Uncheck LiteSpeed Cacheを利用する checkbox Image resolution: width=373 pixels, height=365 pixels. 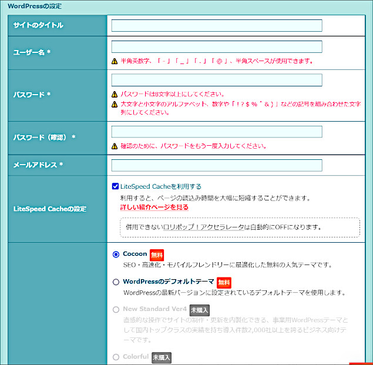pos(115,186)
